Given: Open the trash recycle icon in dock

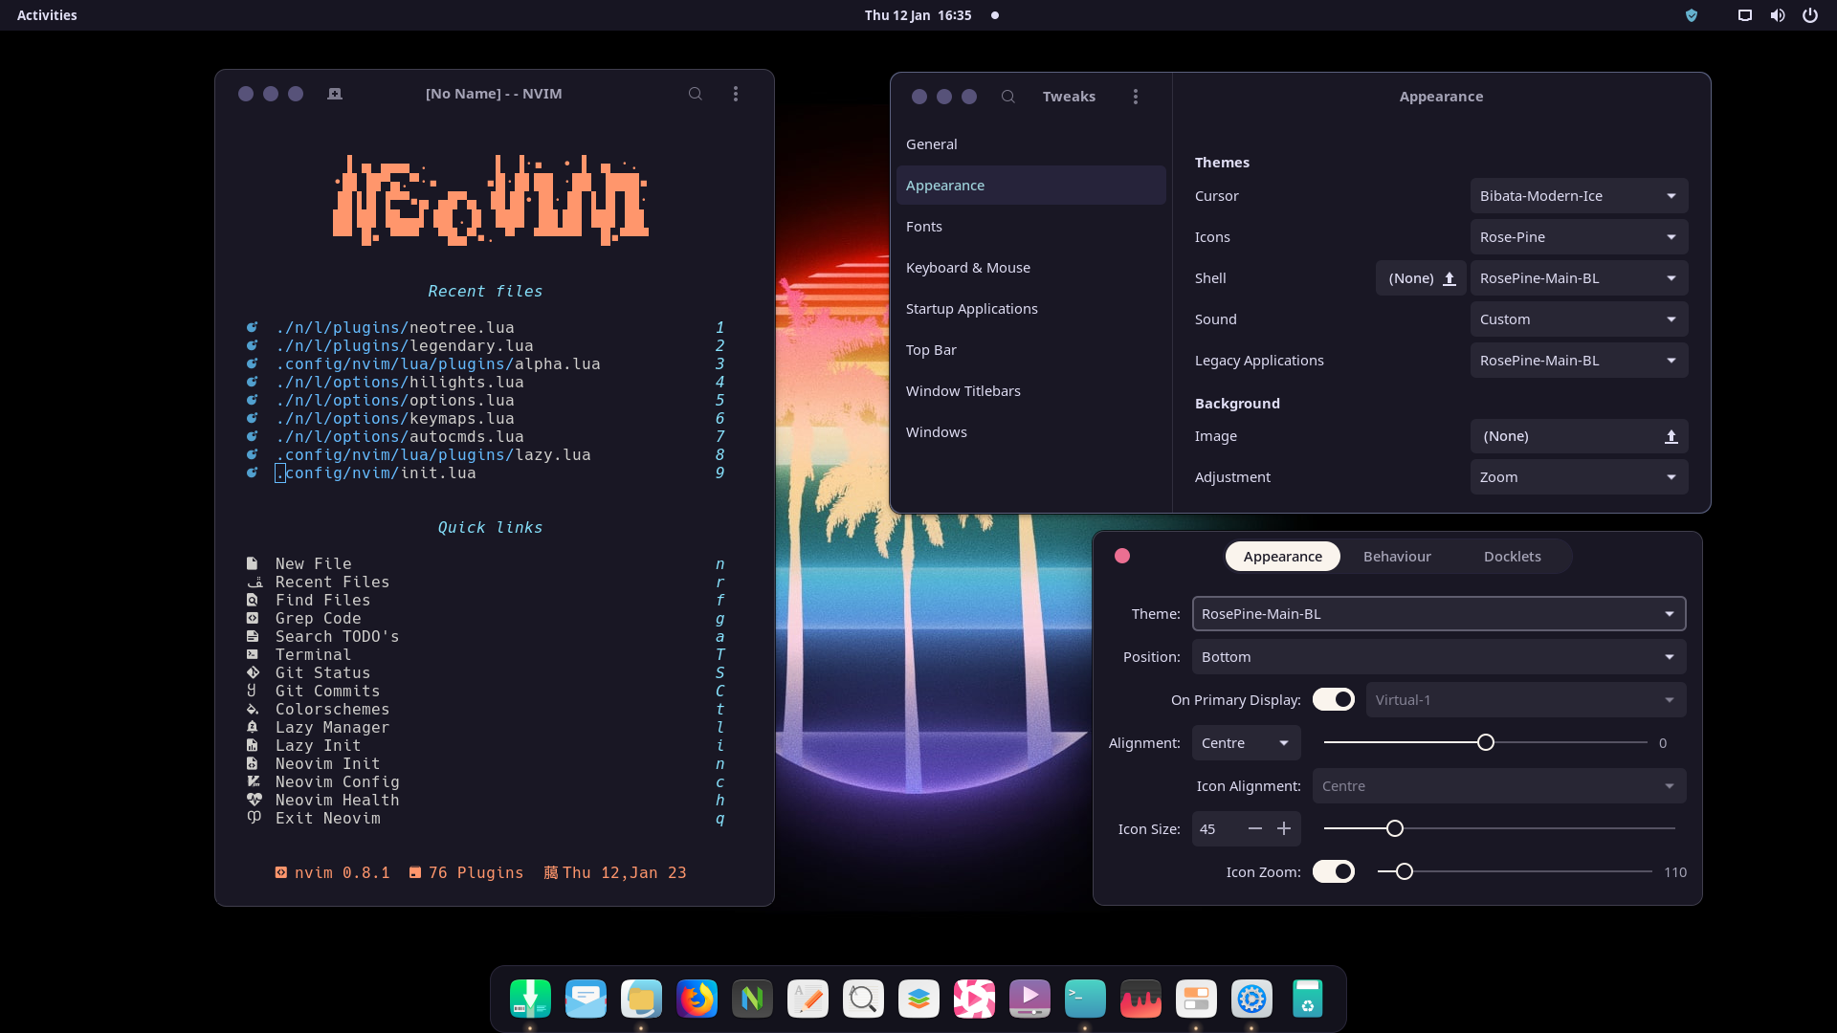Looking at the screenshot, I should (x=1307, y=999).
